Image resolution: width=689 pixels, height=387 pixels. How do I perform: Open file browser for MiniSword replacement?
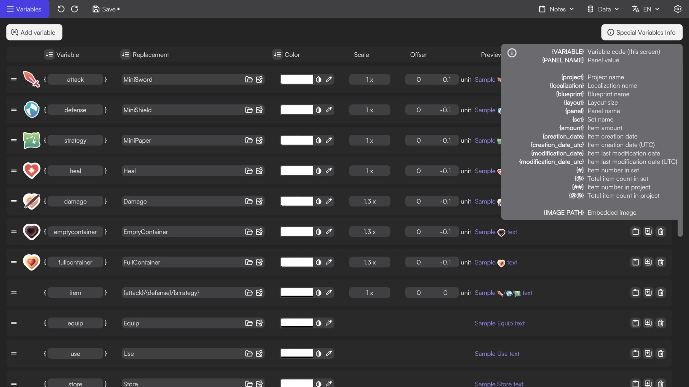click(249, 80)
